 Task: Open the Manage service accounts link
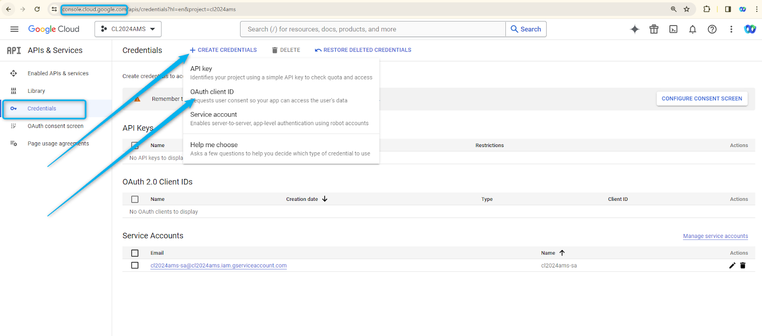[715, 236]
